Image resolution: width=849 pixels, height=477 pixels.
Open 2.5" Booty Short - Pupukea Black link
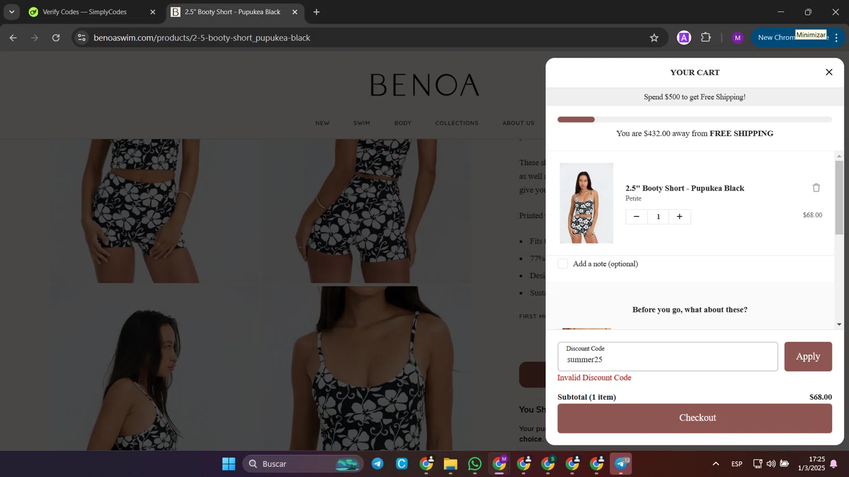coord(684,188)
